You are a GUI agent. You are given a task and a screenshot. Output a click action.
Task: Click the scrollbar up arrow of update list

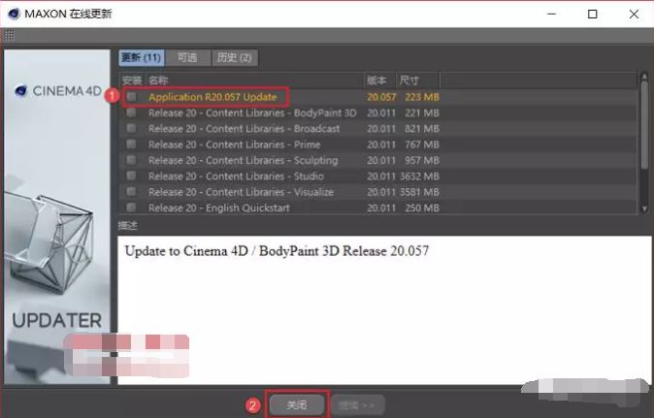[x=644, y=77]
